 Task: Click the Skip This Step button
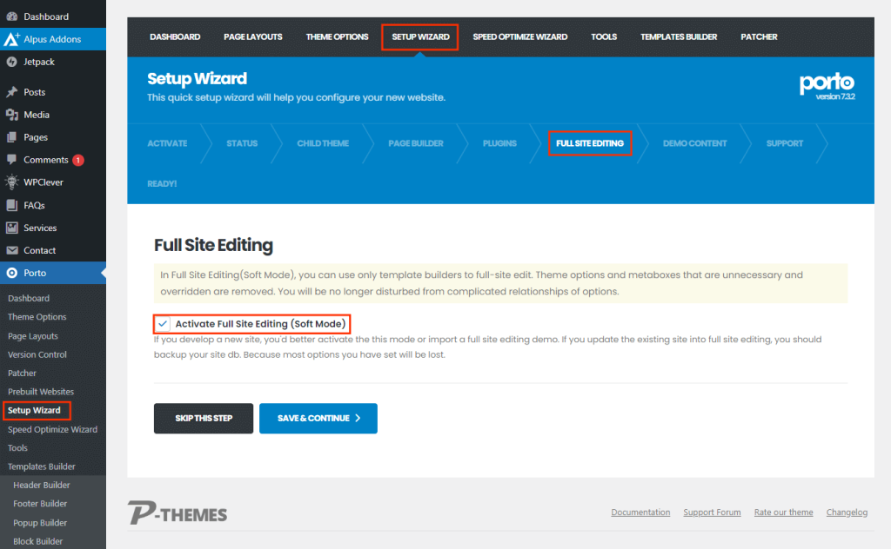204,418
